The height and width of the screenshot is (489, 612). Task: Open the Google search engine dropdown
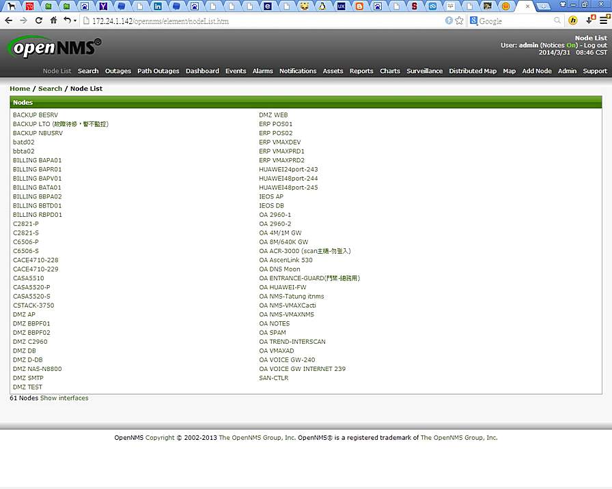[x=474, y=20]
